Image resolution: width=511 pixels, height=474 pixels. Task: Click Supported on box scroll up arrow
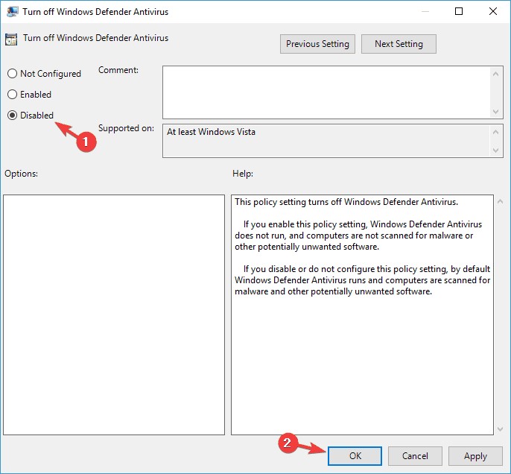(495, 132)
